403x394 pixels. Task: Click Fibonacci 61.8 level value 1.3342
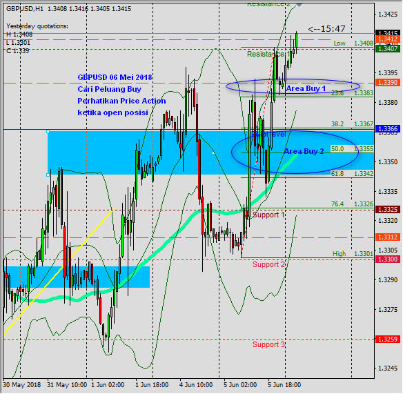(x=364, y=174)
